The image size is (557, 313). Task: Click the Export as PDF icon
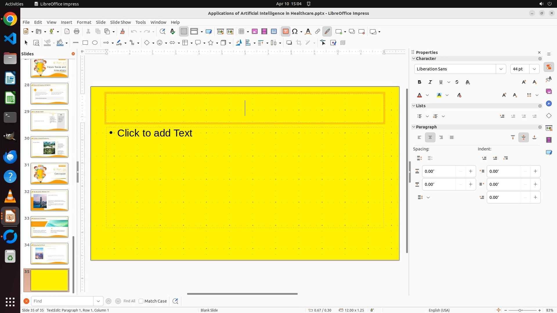point(67,32)
